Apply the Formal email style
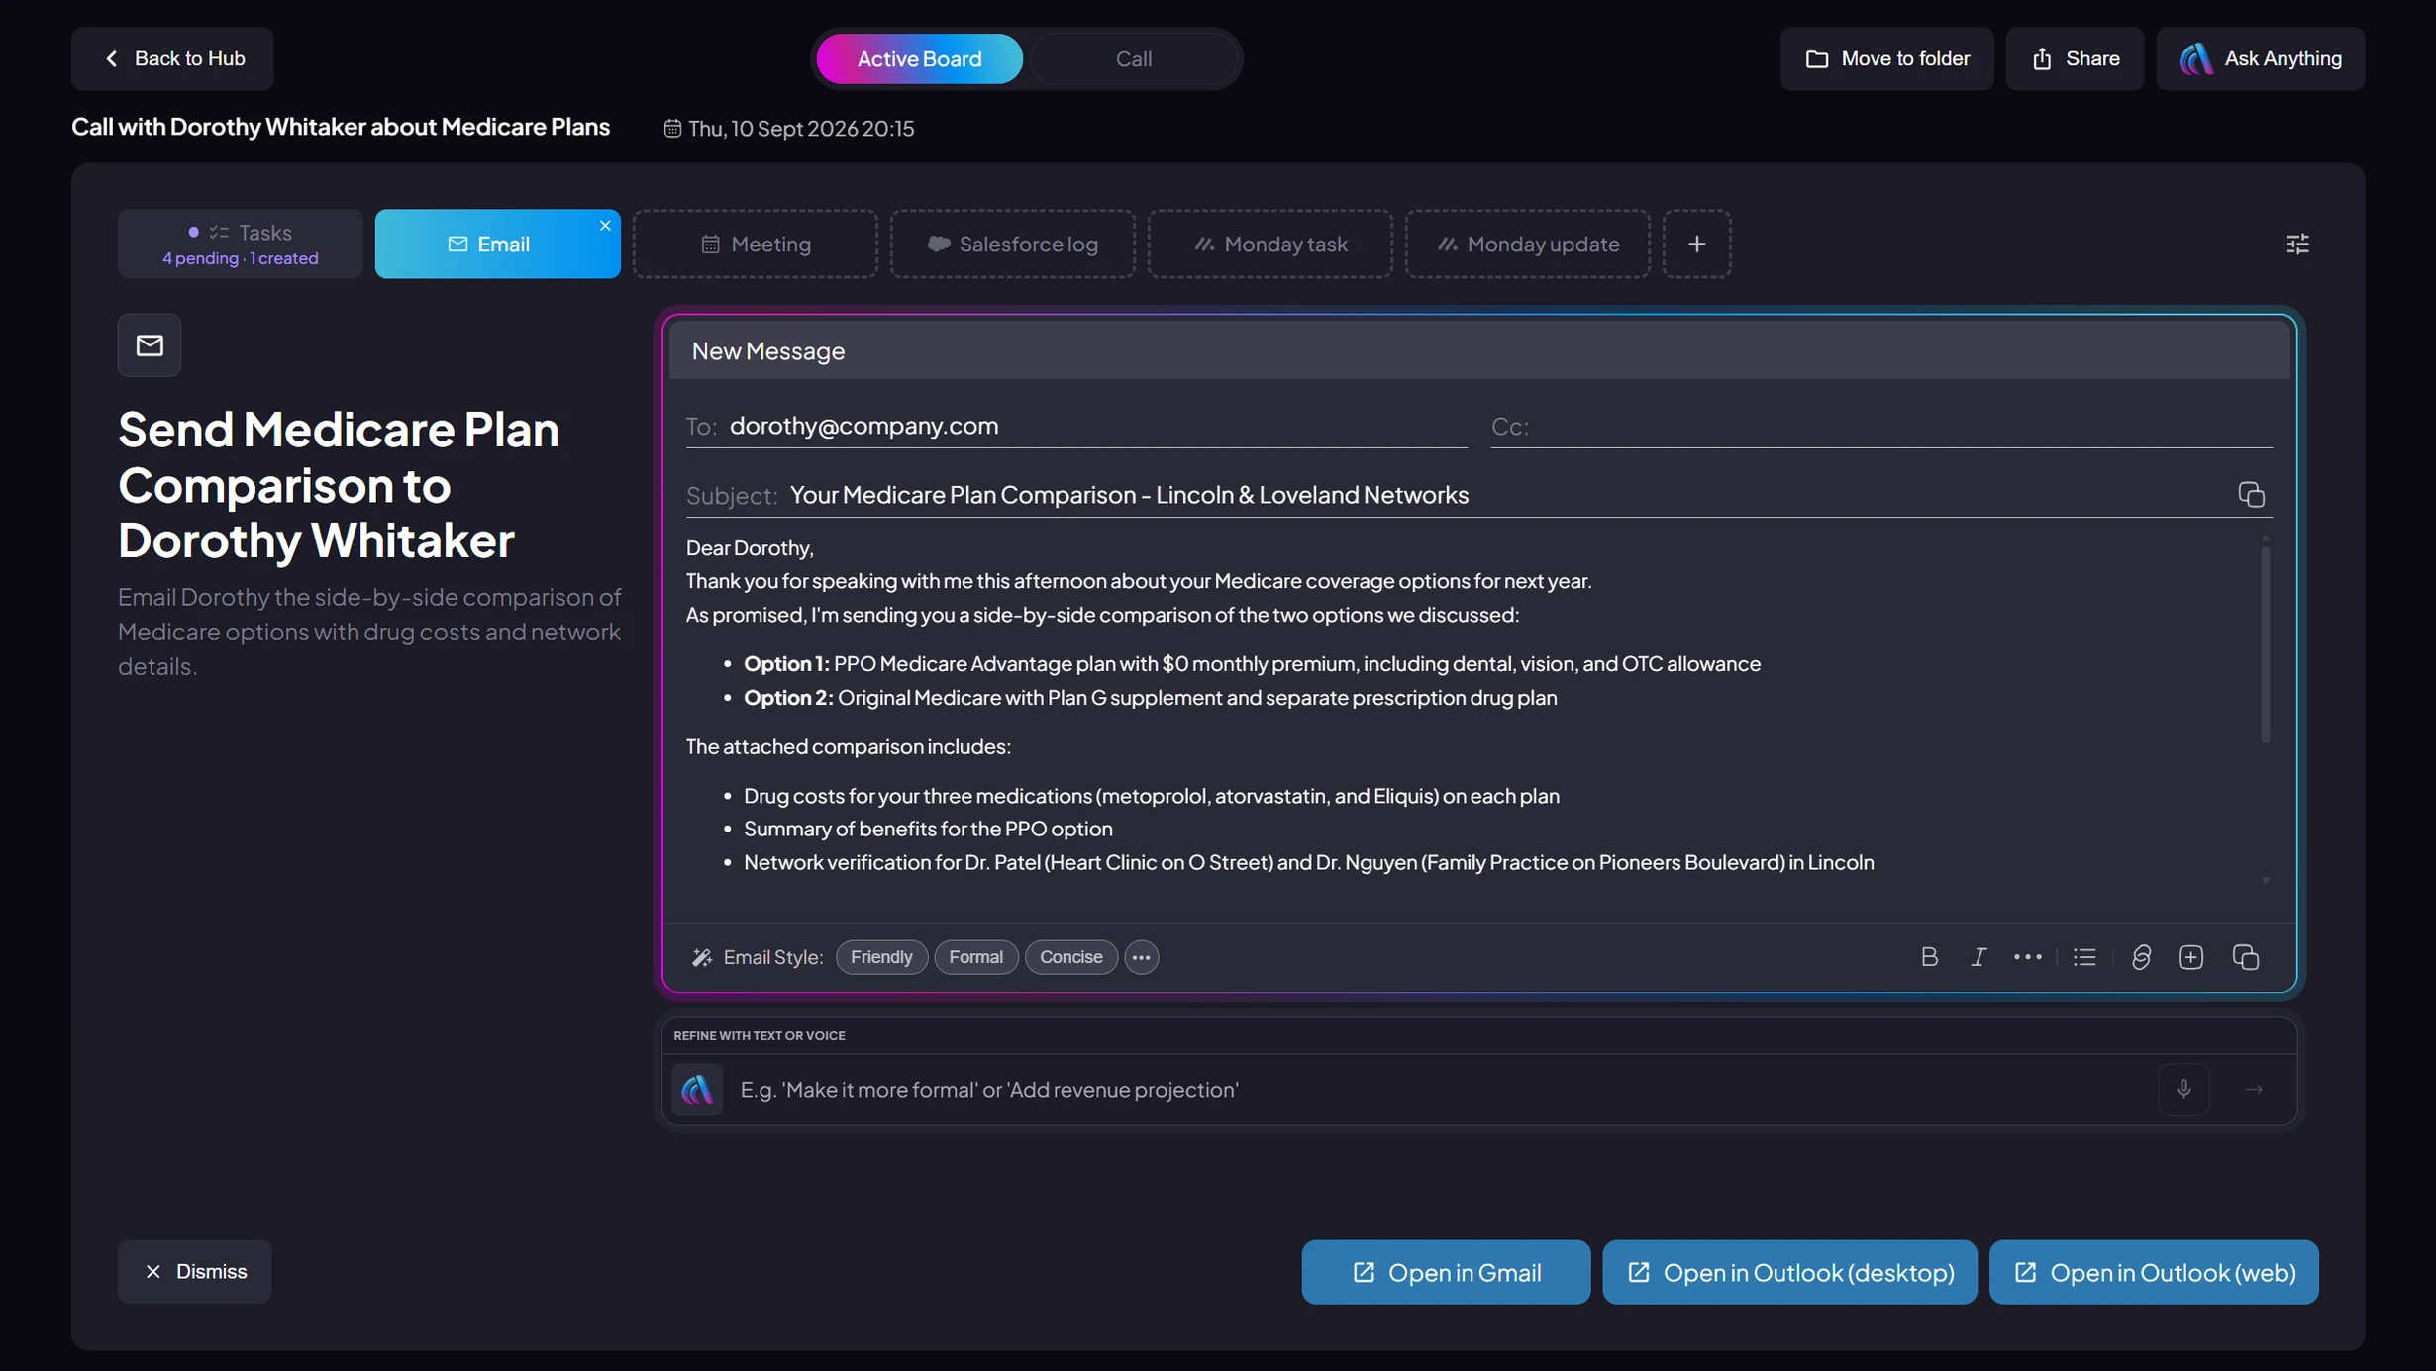This screenshot has width=2436, height=1371. [x=975, y=957]
